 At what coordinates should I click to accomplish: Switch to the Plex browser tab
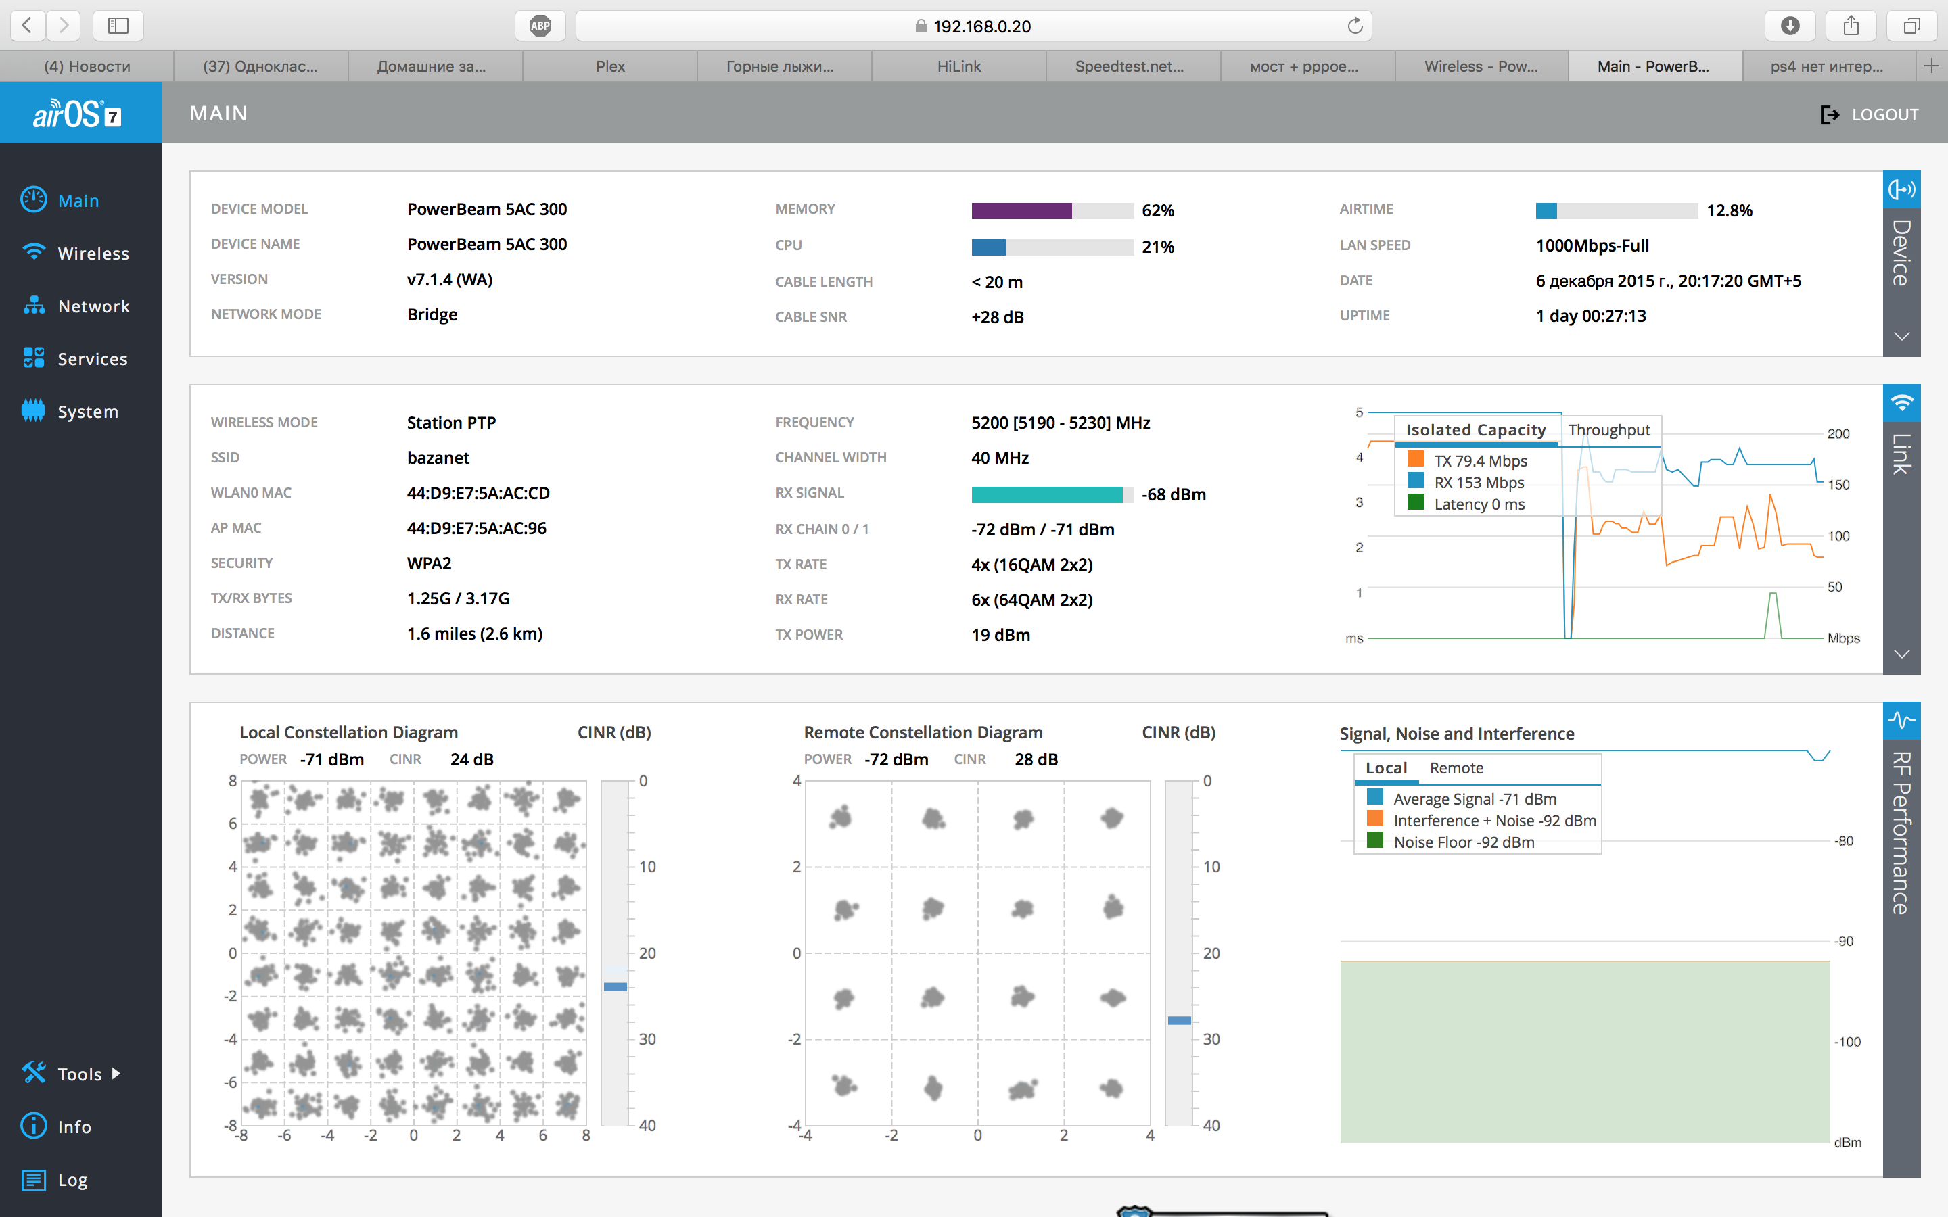(x=610, y=66)
